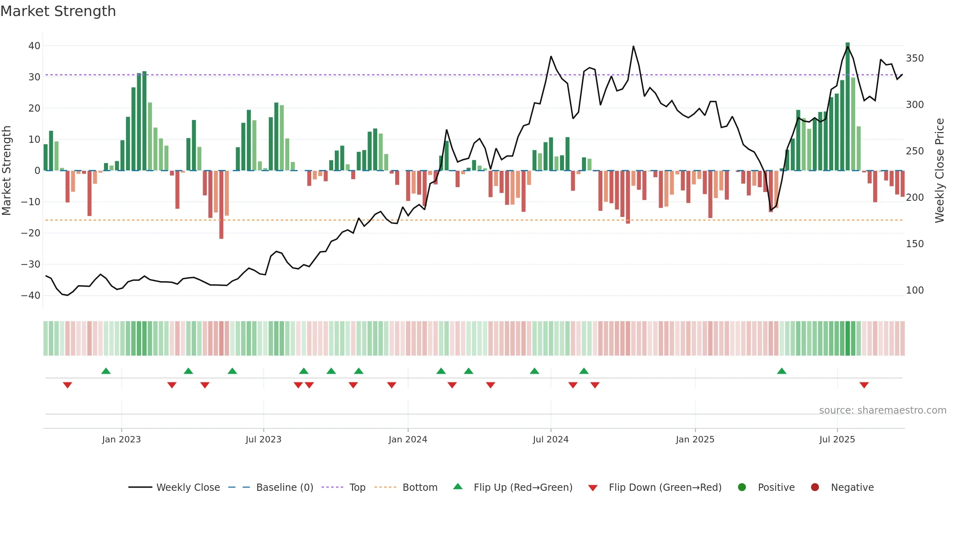Viewport: 960px width, 540px height.
Task: Click the Jul 2023 axis label
Action: (264, 440)
